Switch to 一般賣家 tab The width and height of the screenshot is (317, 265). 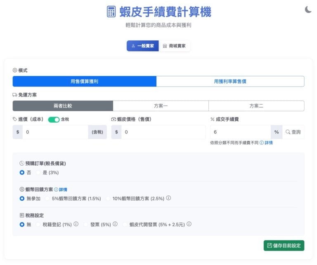click(x=142, y=46)
